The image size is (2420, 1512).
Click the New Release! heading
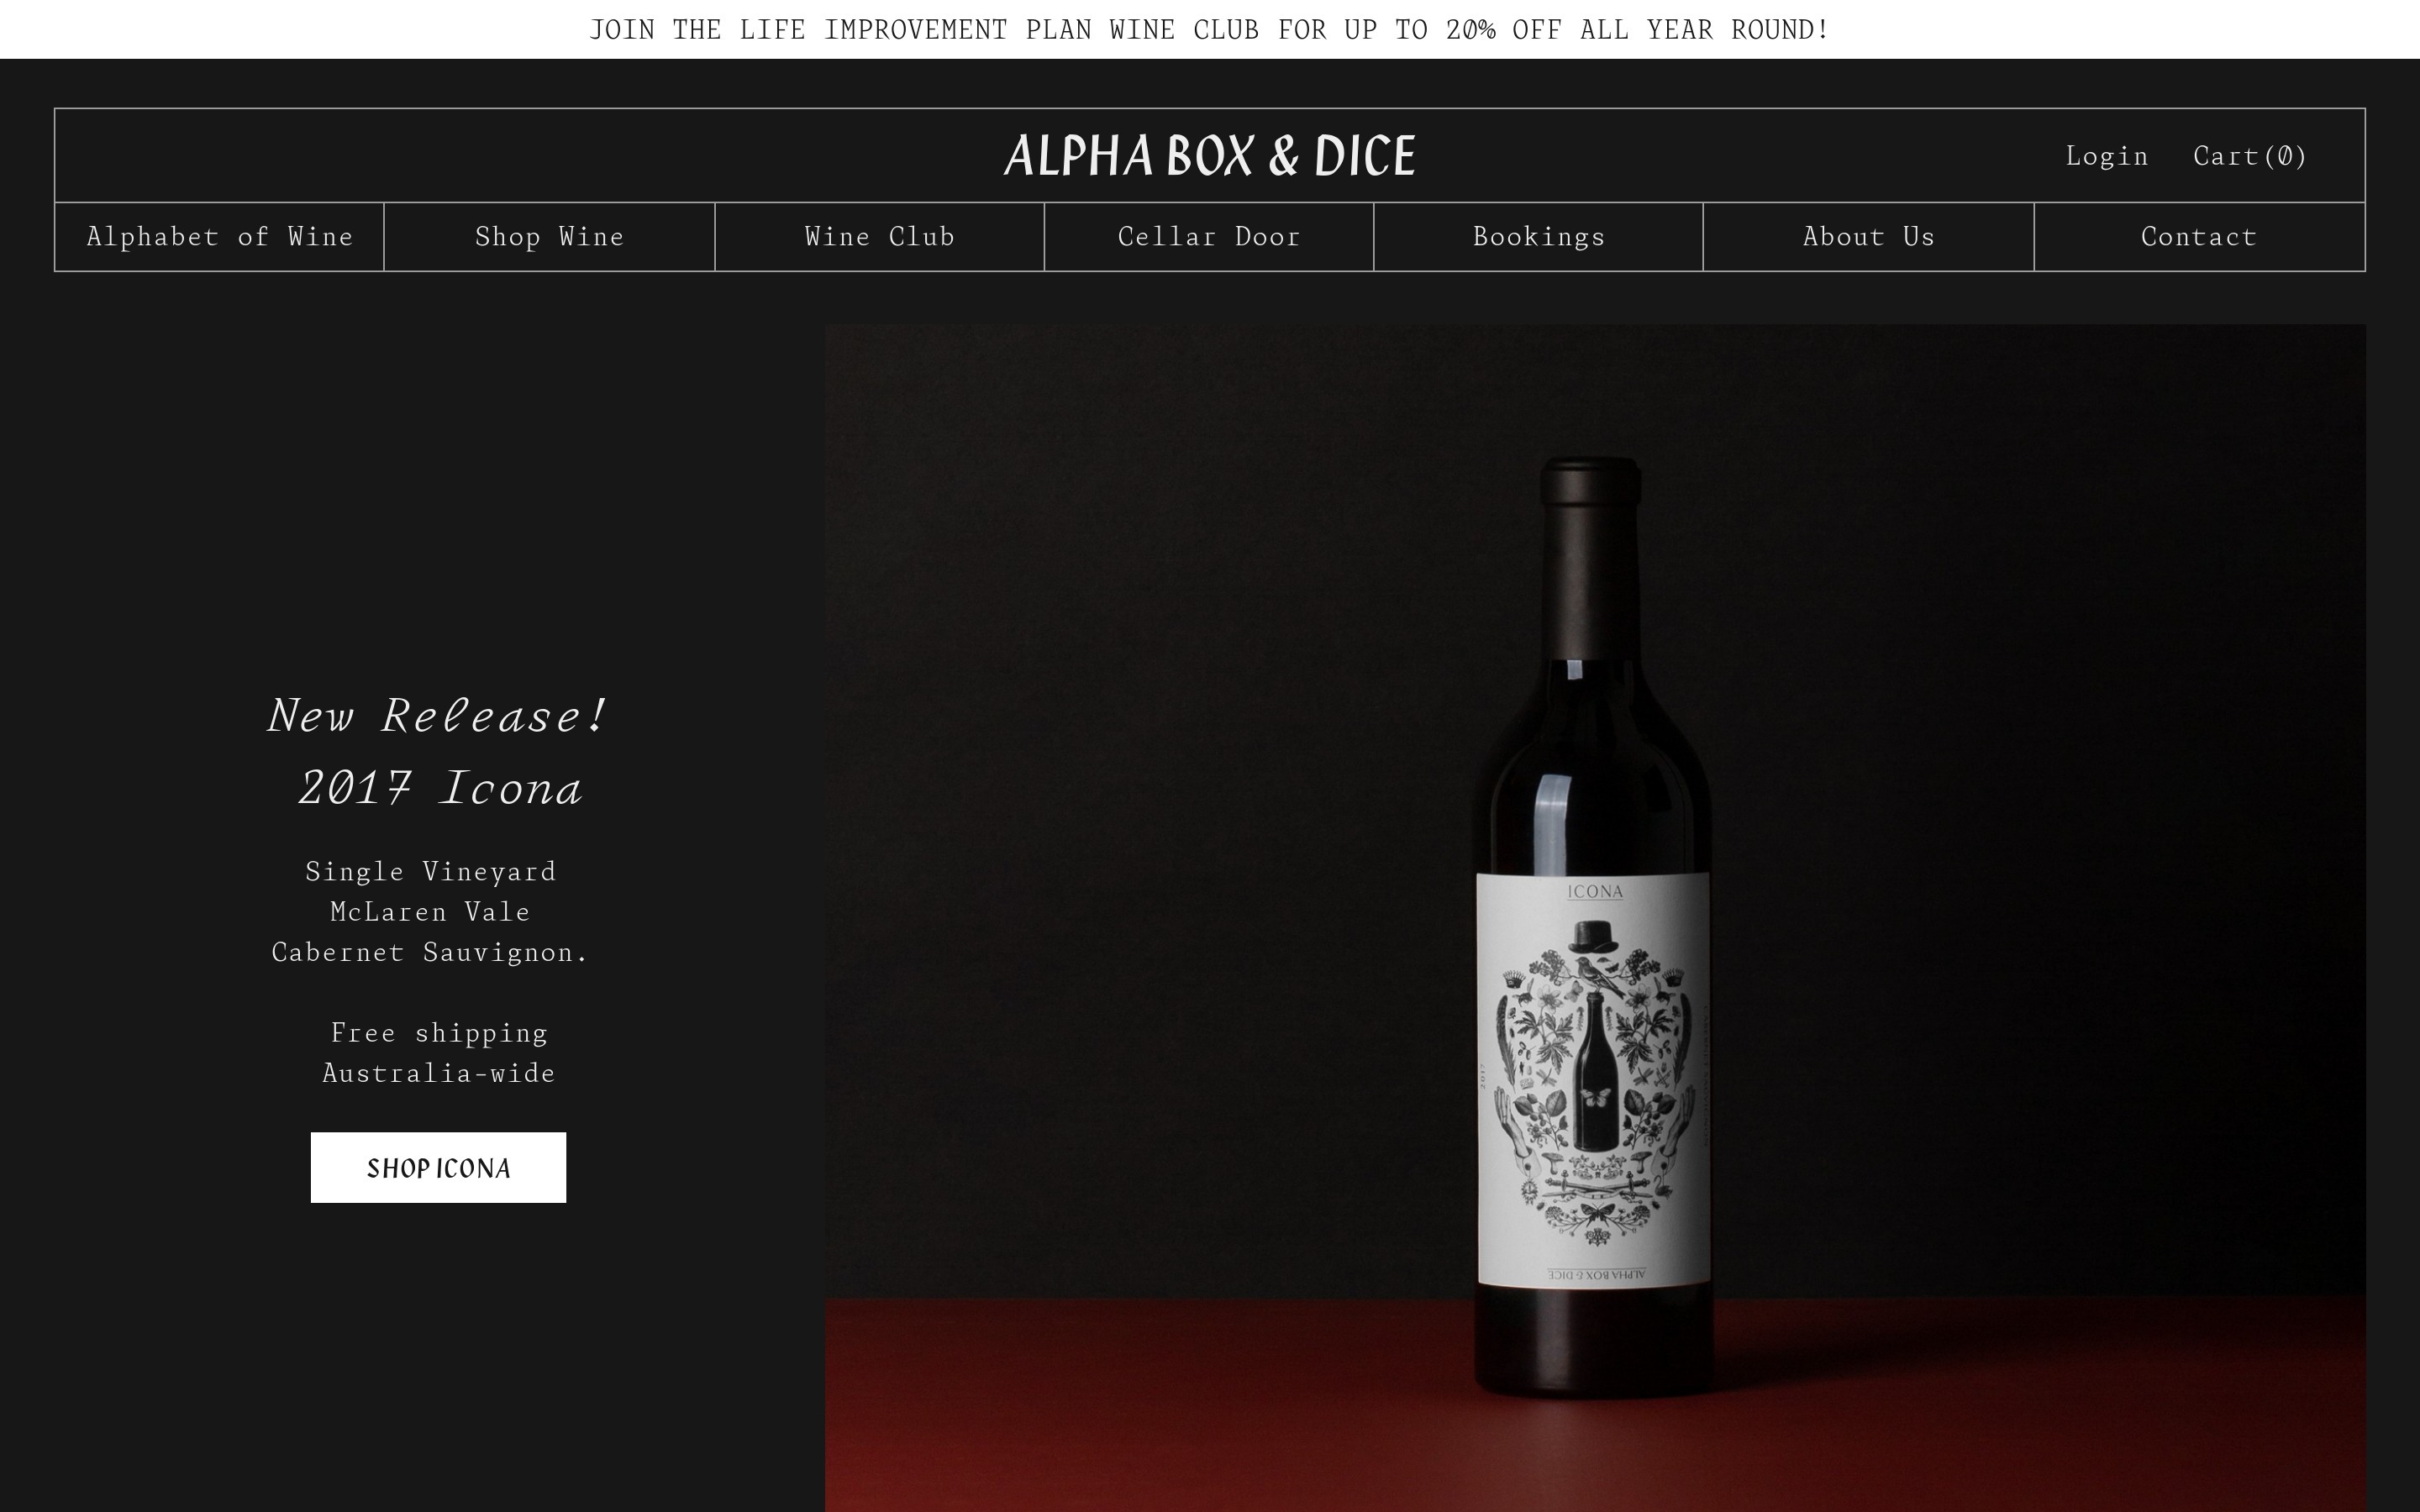click(x=438, y=716)
